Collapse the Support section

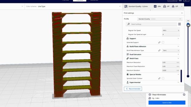178,38
